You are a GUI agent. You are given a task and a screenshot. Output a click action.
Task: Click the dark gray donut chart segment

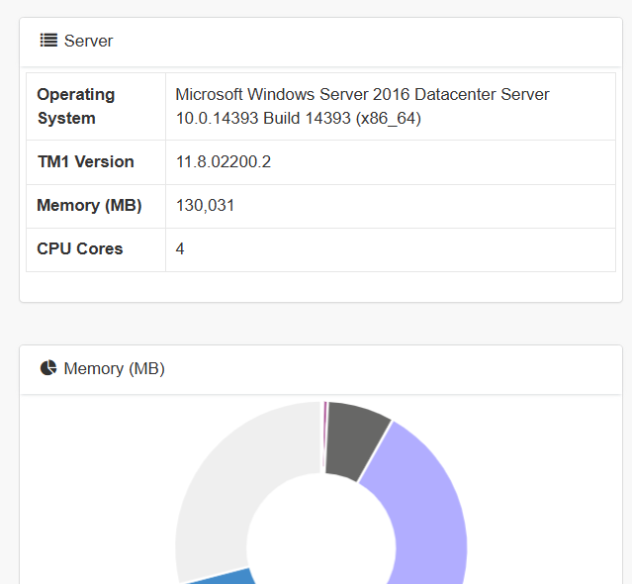pos(356,438)
